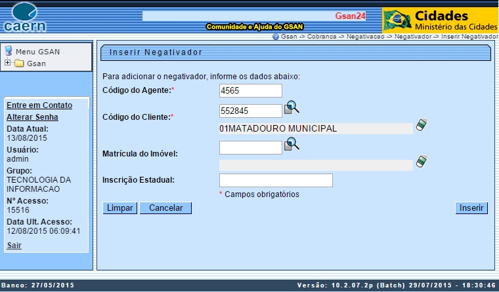Click into the Inscrição Estadual text box
This screenshot has width=499, height=292.
coord(275,180)
